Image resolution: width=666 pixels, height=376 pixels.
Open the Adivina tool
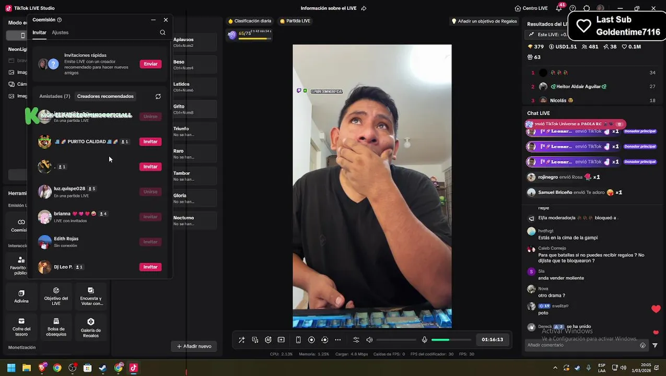(x=21, y=297)
